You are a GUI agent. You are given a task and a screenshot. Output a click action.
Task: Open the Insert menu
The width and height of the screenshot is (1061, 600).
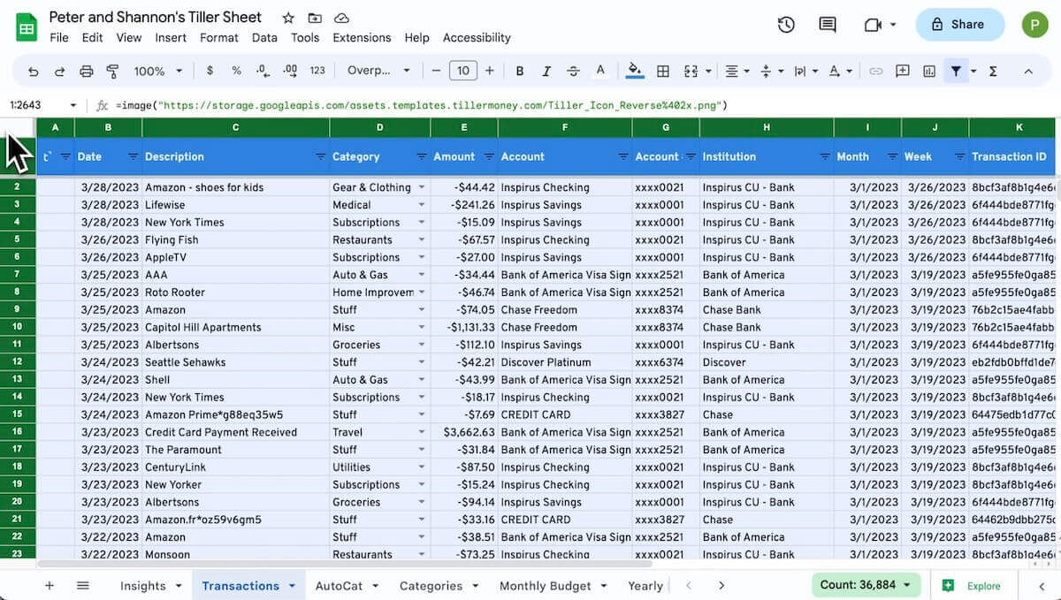coord(171,38)
